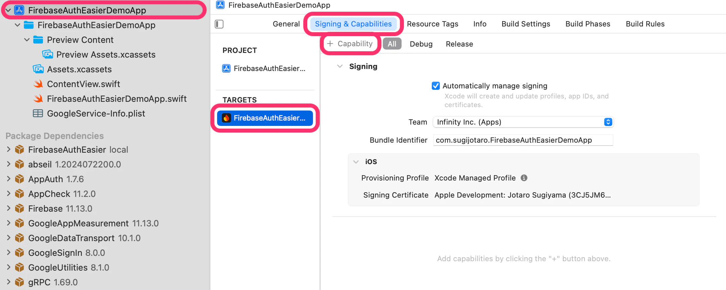Click the Assets.xcassets catalog icon
The image size is (726, 290).
(x=38, y=69)
